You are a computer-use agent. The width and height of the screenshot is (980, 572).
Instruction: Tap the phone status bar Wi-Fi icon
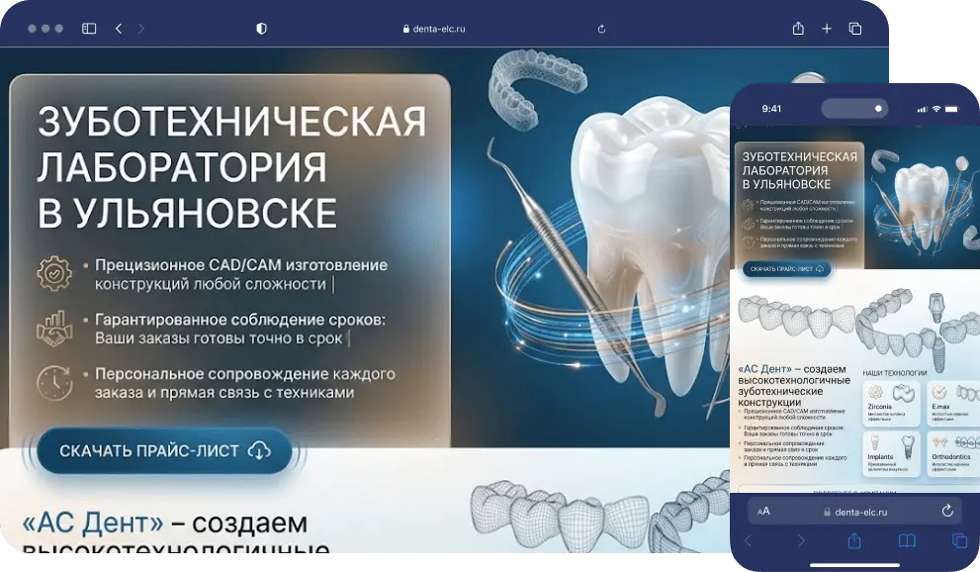[936, 109]
